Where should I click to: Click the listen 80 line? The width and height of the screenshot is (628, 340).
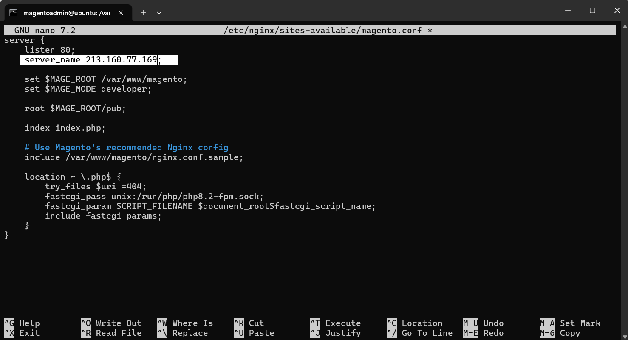click(x=50, y=50)
